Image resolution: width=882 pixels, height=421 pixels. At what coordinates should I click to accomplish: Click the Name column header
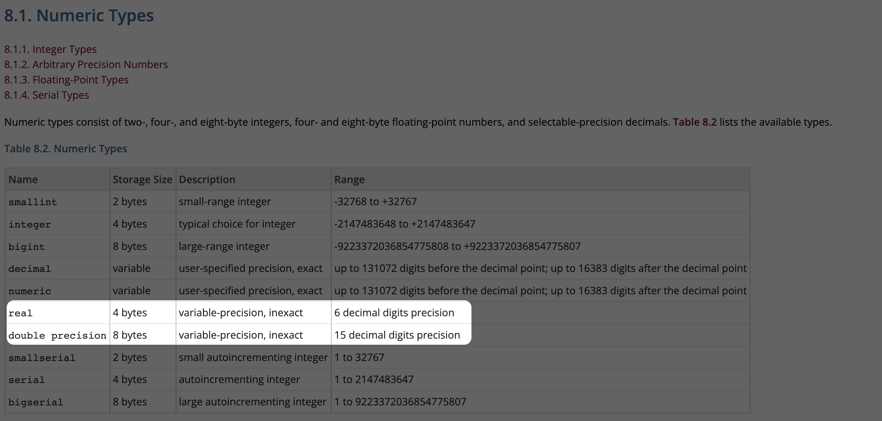tap(58, 179)
